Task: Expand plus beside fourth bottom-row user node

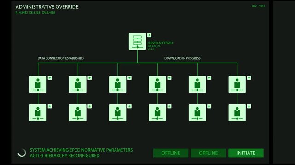Action: point(169,106)
